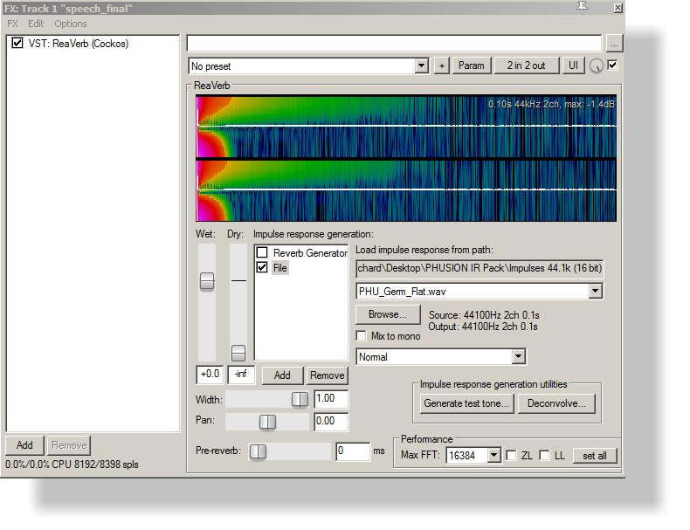This screenshot has height=530, width=690.
Task: Click the Dry slider handle
Action: pyautogui.click(x=238, y=353)
